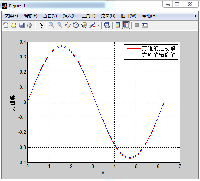Enable the Rotate 3D tool
Viewport: 200px width, 181px height.
point(76,25)
